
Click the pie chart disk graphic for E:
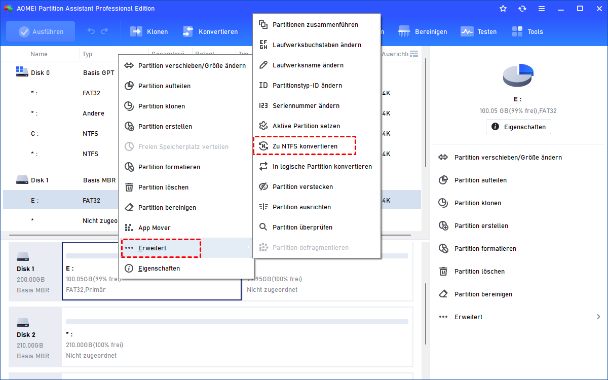click(518, 75)
